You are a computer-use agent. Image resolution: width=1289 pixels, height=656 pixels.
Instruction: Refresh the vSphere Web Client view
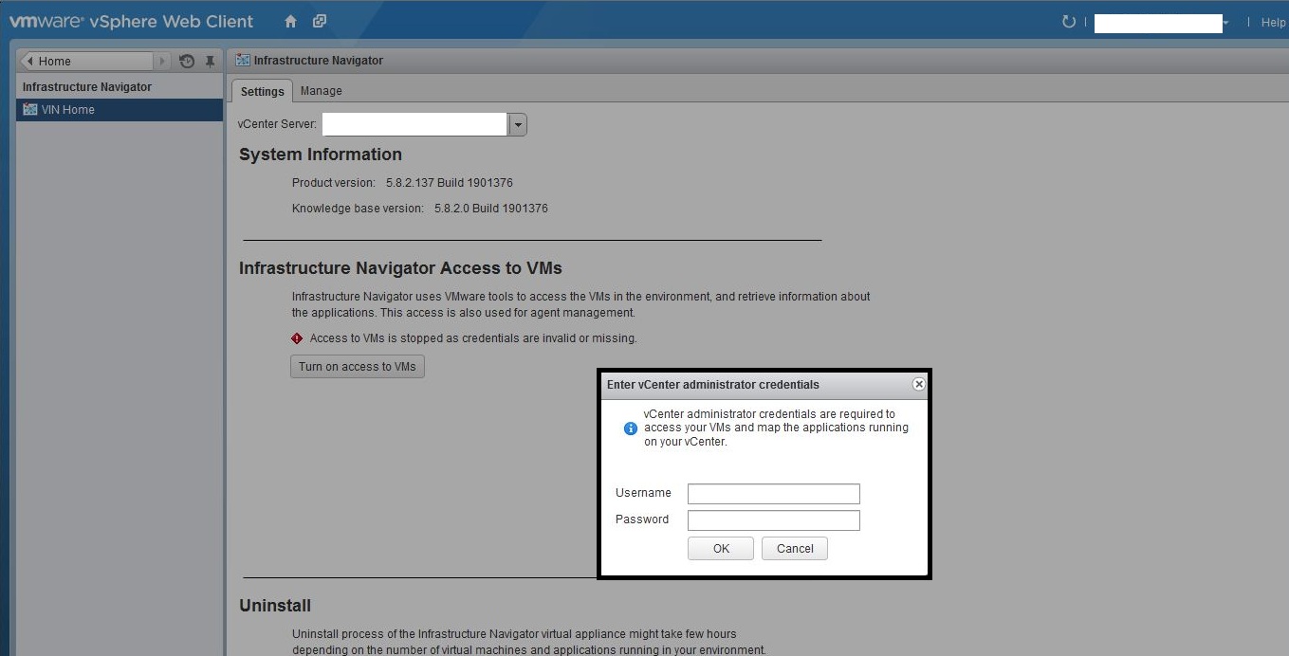1069,22
